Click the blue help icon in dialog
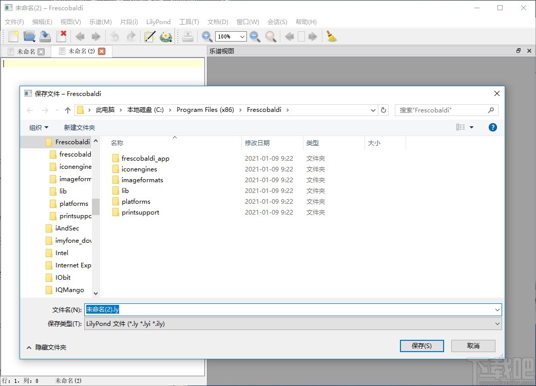The image size is (536, 386). 492,127
